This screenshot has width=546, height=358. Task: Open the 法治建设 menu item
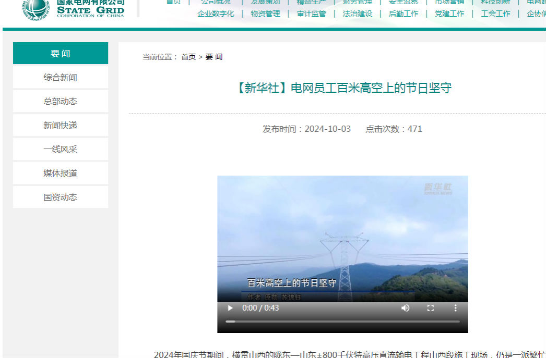pos(357,14)
